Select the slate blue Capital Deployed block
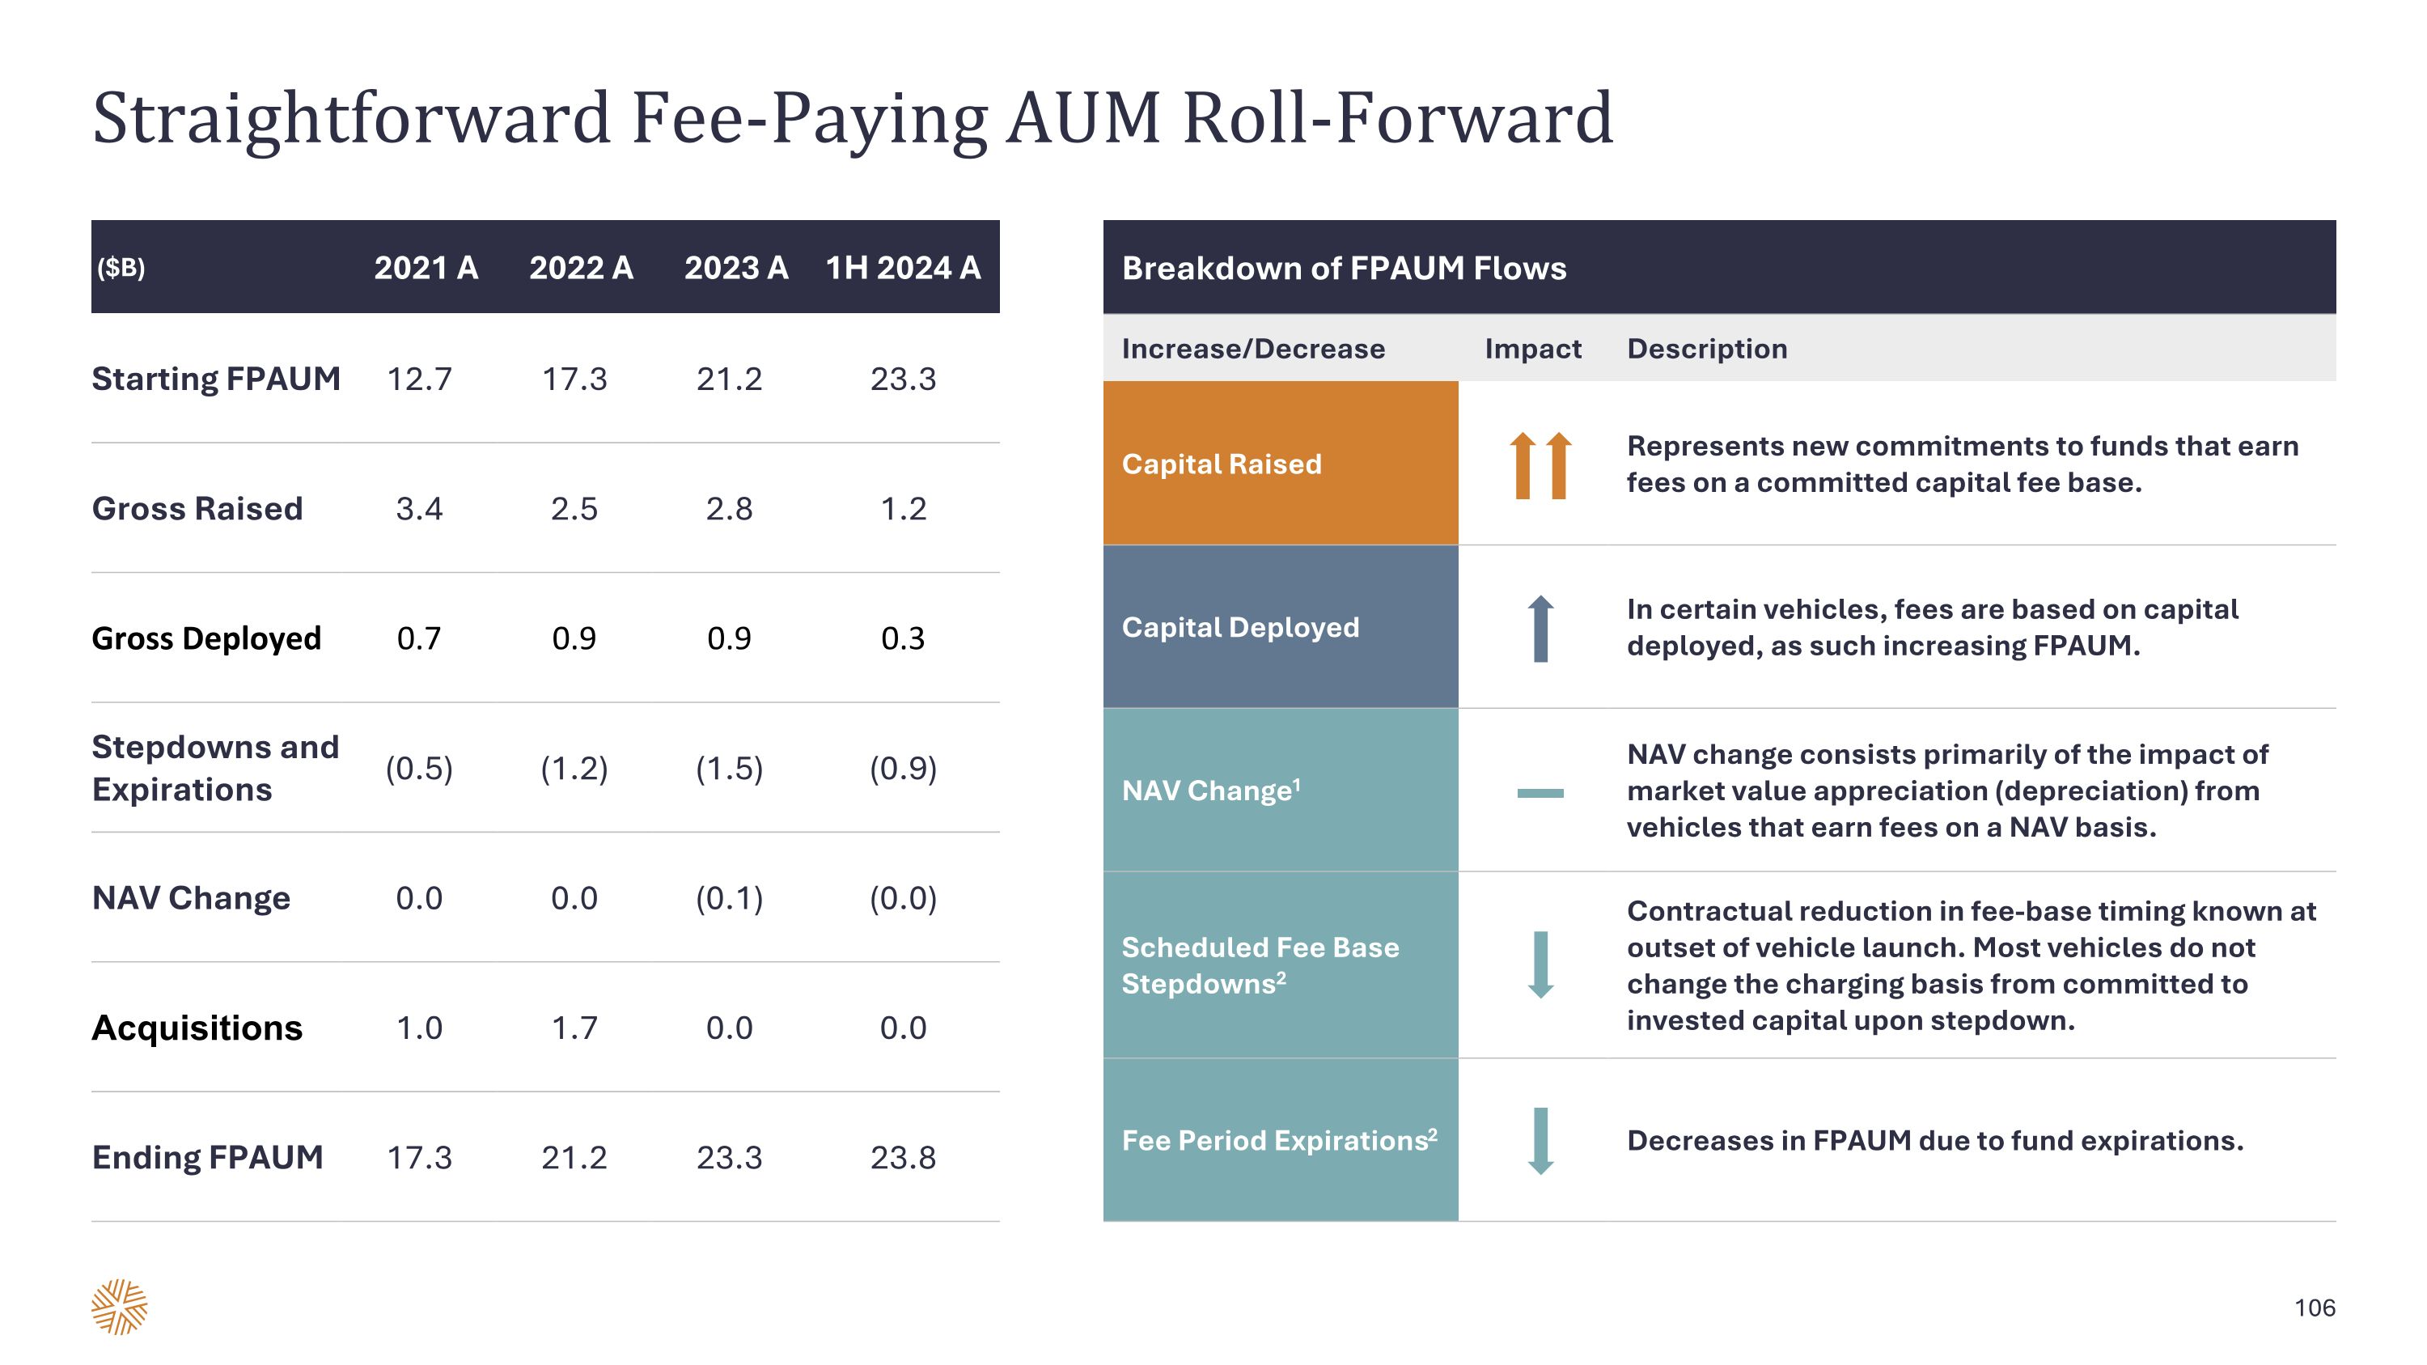This screenshot has height=1365, width=2427. pos(1280,627)
